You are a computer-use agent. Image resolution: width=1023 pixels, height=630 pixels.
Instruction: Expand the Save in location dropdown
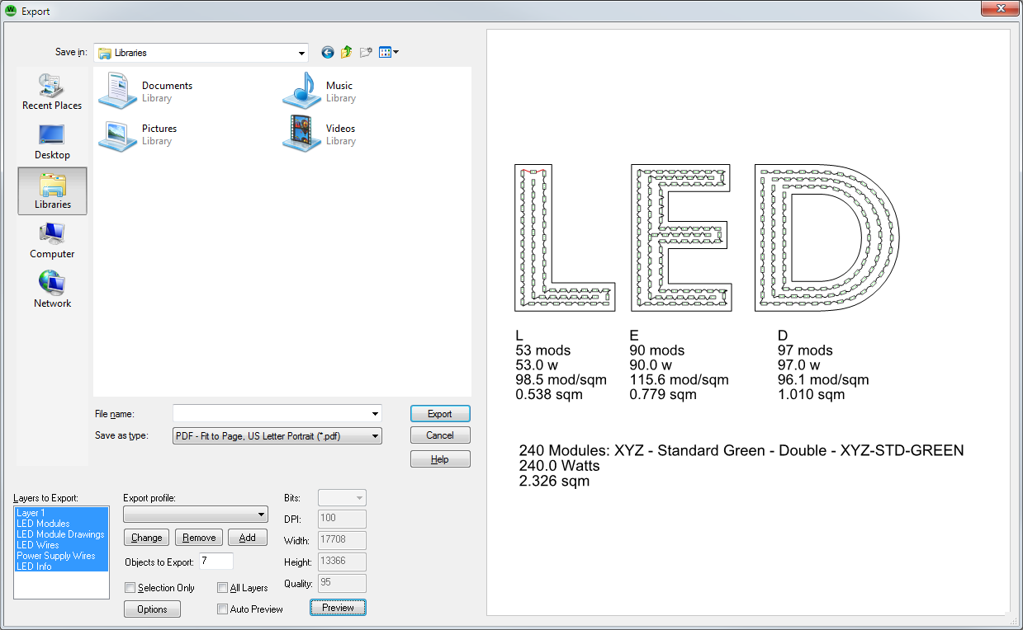(301, 53)
